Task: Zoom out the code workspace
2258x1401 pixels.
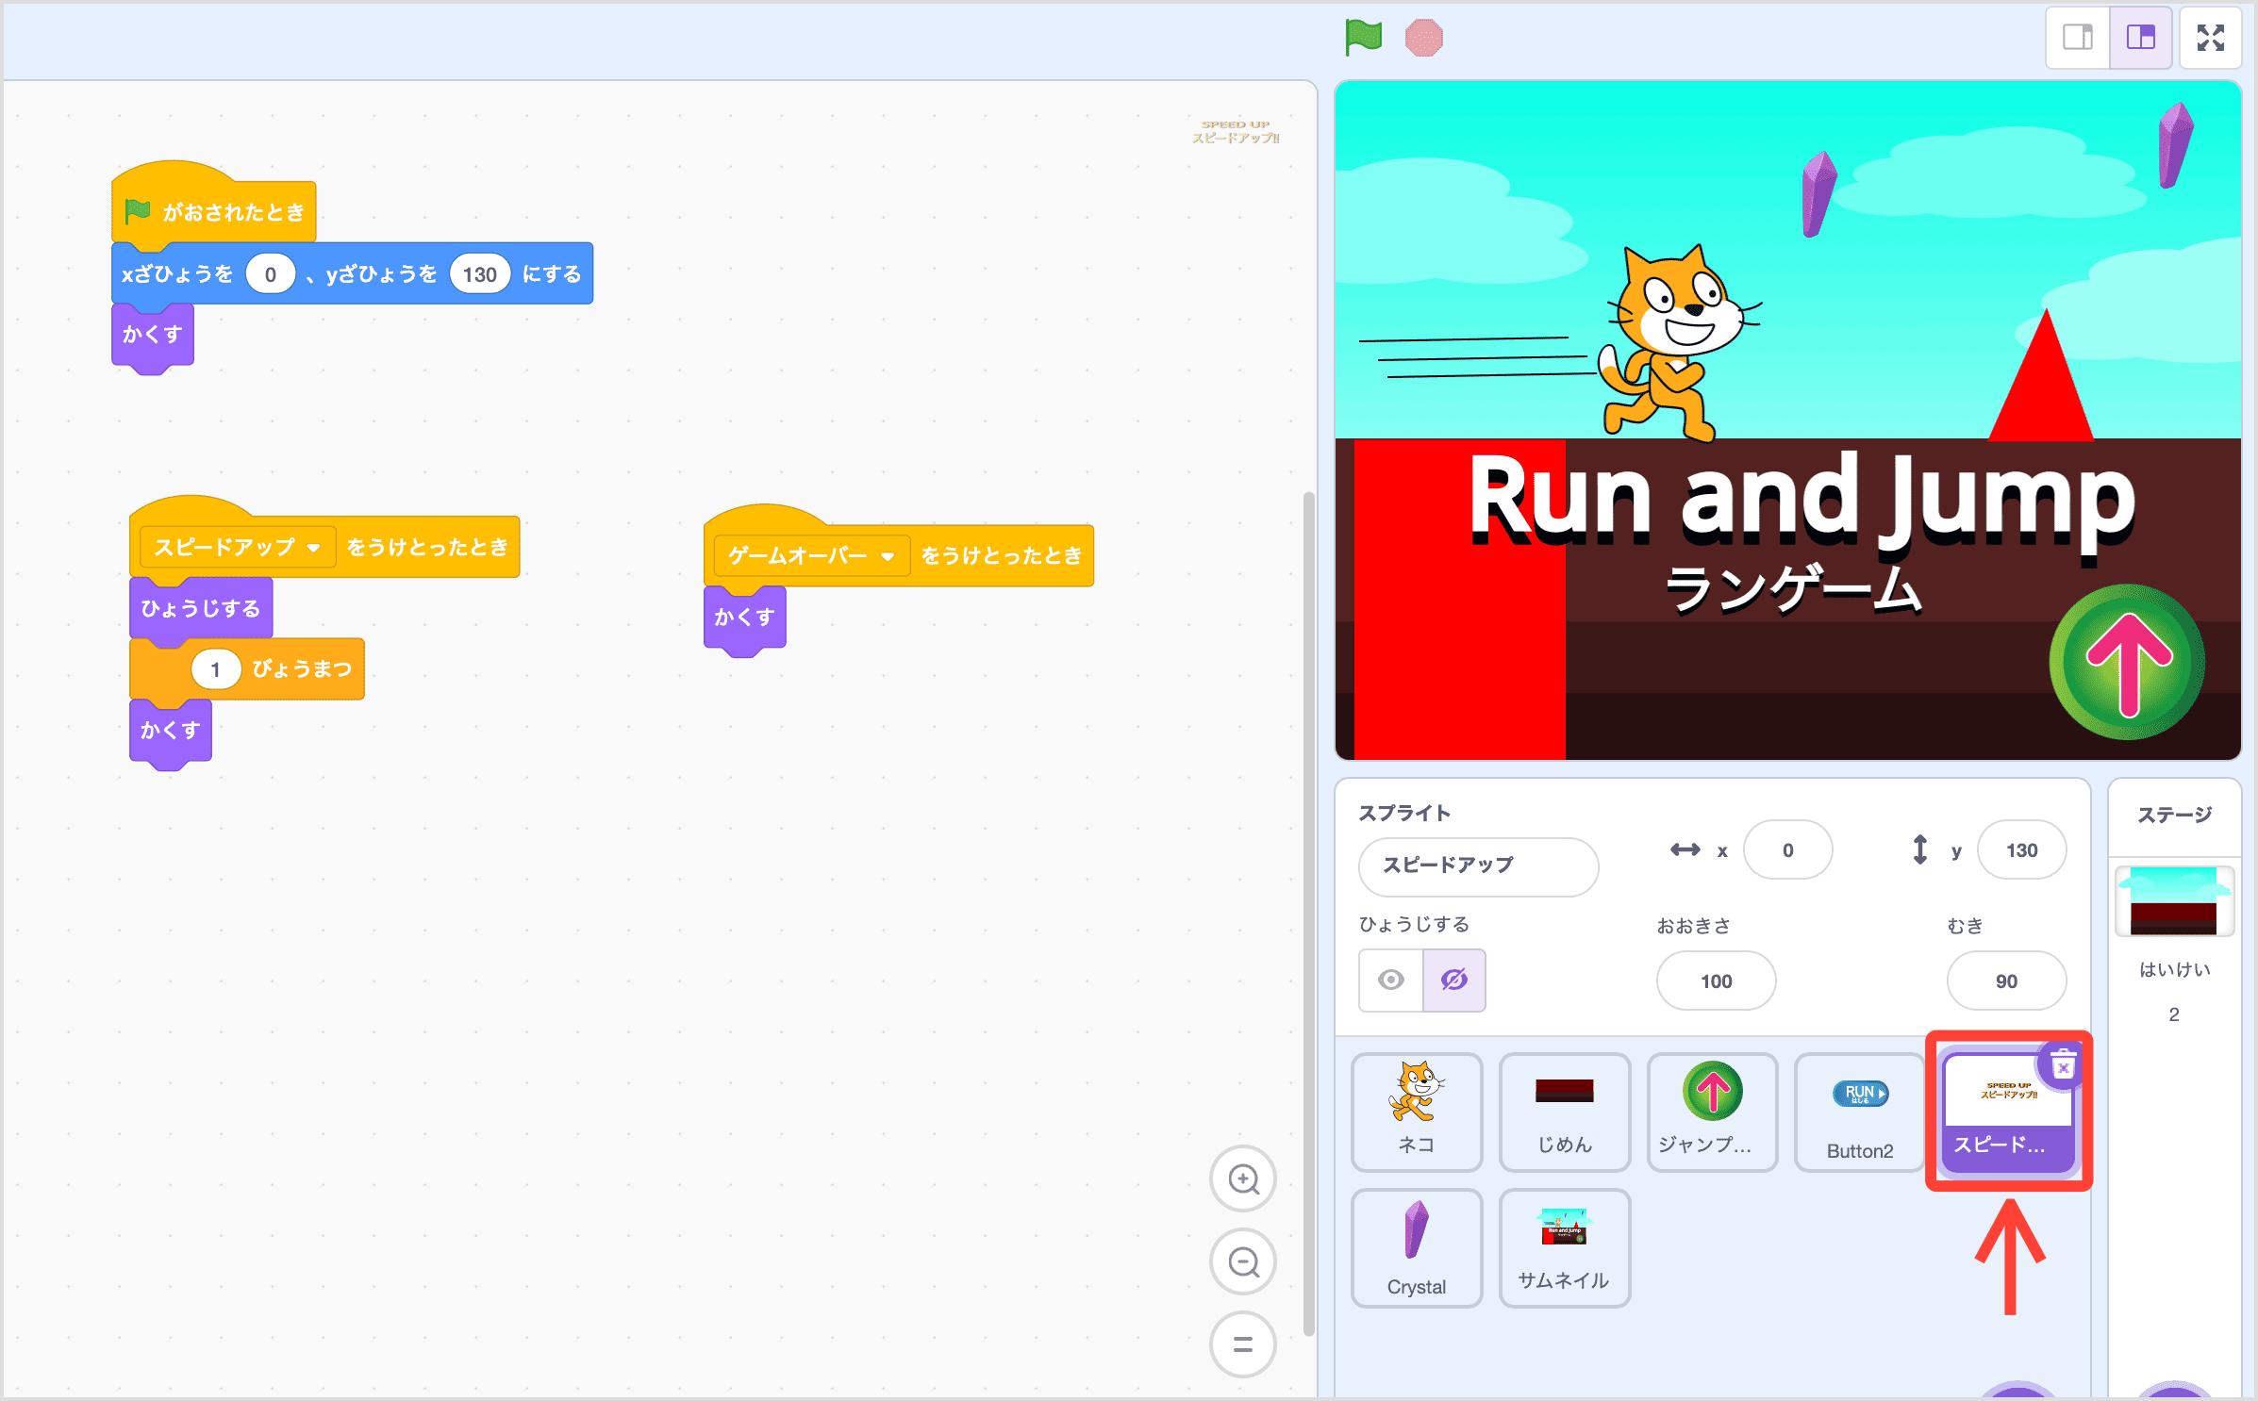Action: point(1243,1261)
